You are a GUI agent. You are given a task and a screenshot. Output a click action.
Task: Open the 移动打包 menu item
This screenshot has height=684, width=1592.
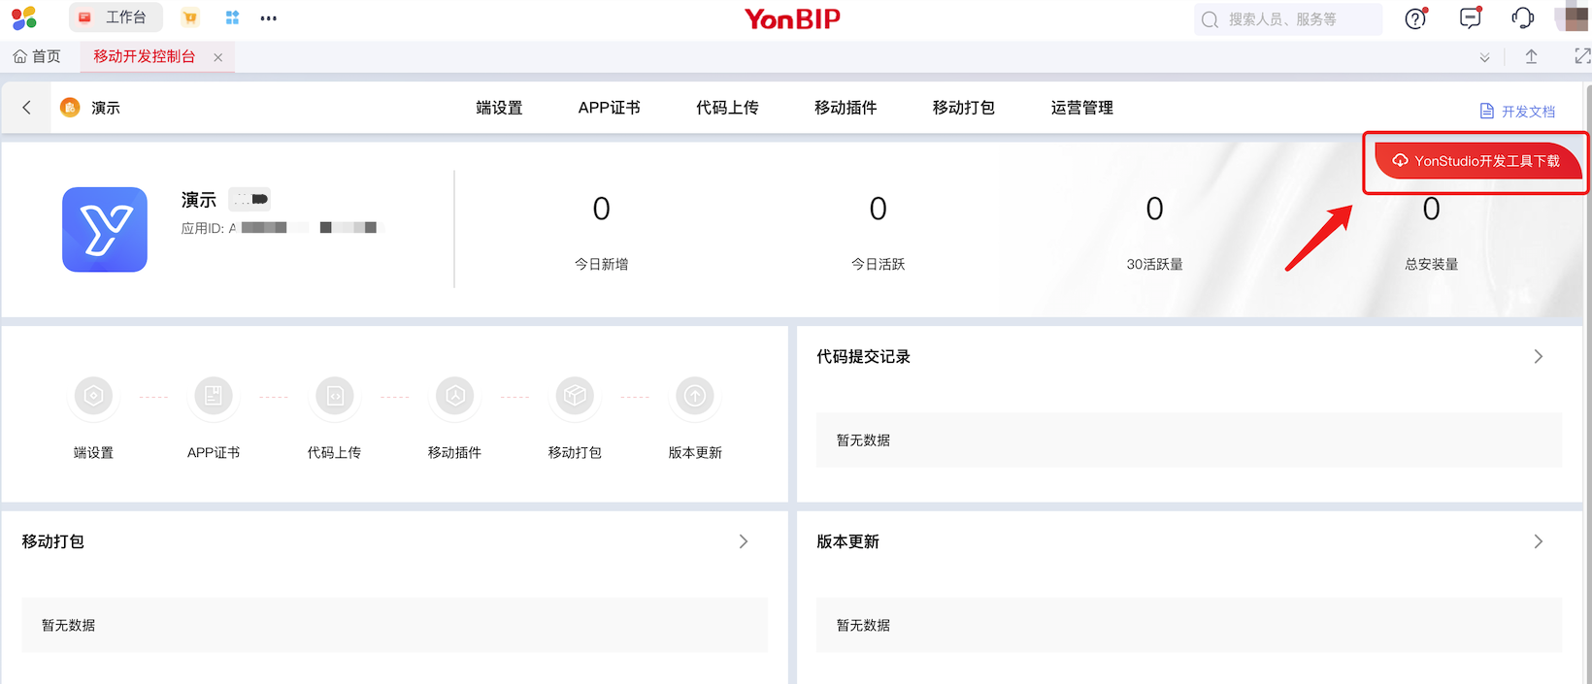click(x=963, y=108)
